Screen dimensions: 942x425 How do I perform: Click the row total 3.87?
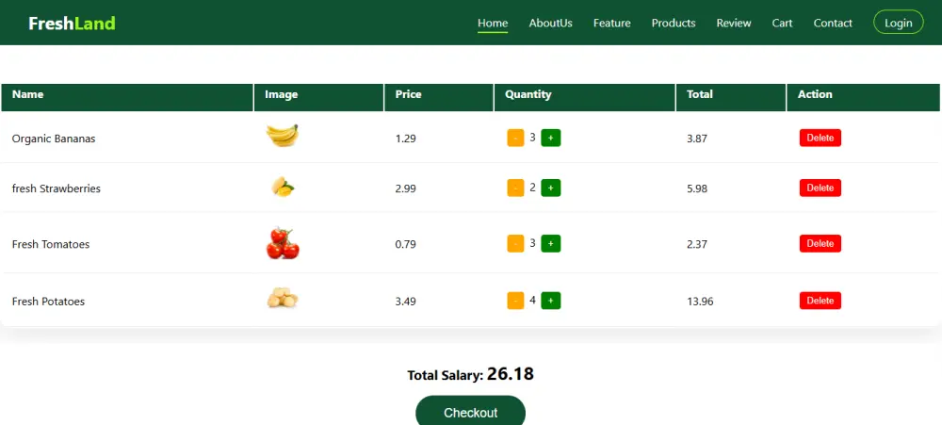[x=697, y=139]
